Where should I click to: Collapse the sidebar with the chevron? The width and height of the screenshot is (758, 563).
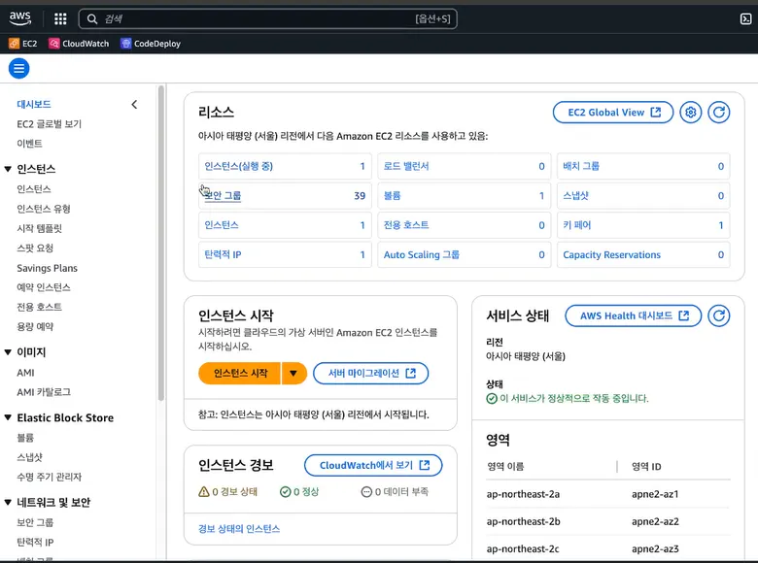tap(134, 104)
